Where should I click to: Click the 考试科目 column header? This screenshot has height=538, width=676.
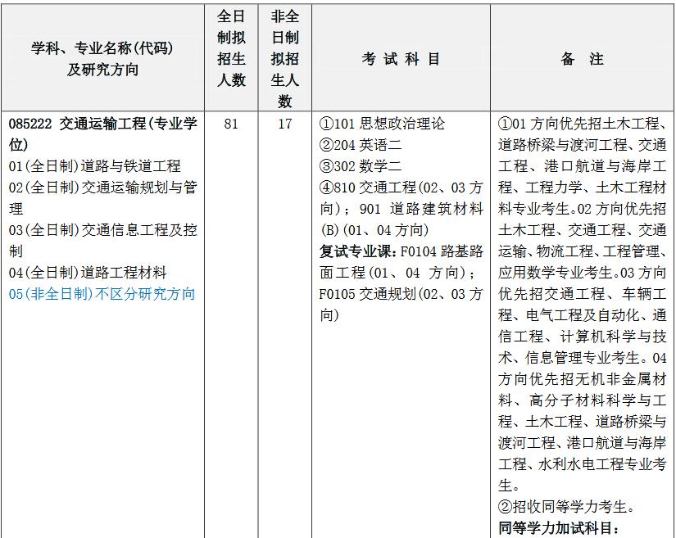[402, 59]
